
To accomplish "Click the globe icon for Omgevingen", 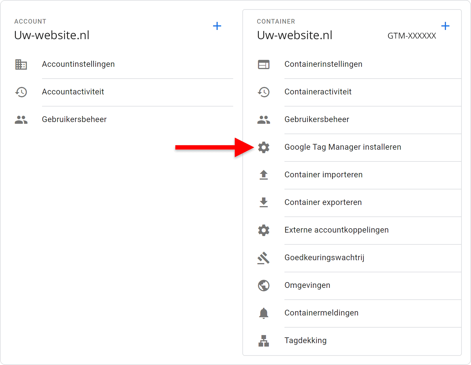I will (x=263, y=286).
